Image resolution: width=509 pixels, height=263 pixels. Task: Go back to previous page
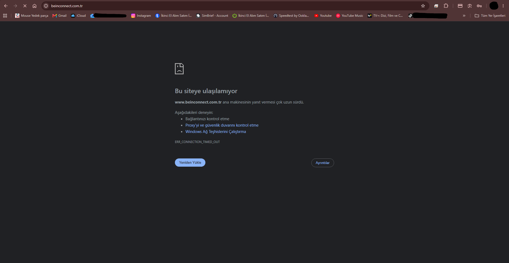(x=6, y=6)
